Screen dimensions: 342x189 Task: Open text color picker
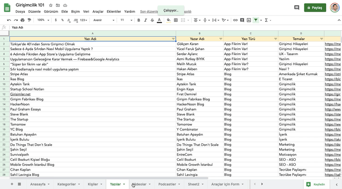159,20
